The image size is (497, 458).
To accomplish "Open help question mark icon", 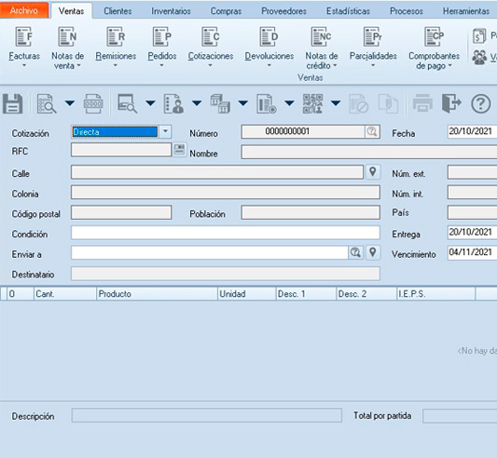I will point(480,103).
